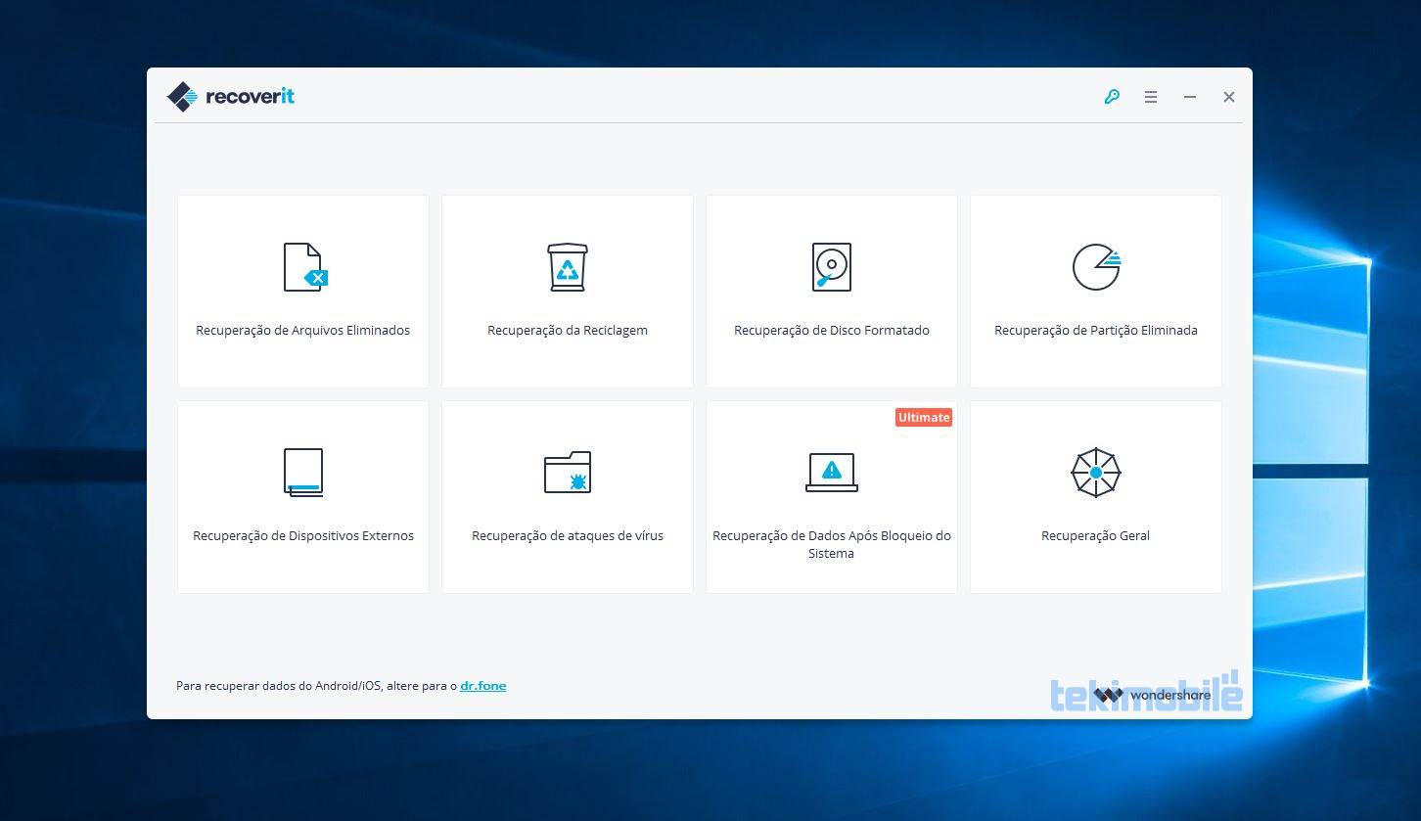
Task: Open the hamburger menu in the title bar
Action: tap(1151, 97)
